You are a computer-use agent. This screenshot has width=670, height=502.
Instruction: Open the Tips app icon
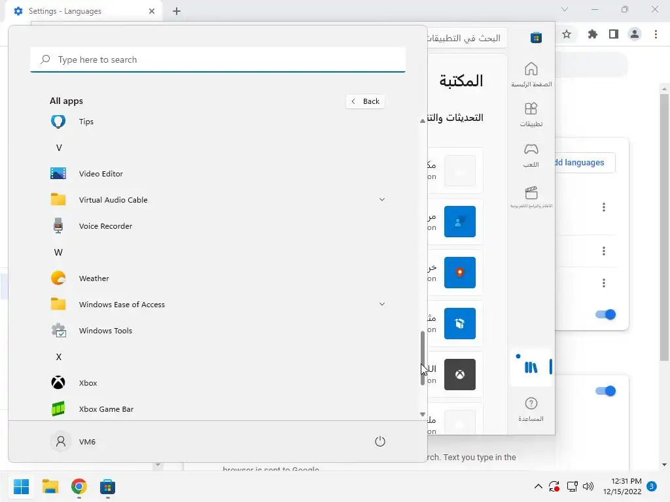coord(58,122)
